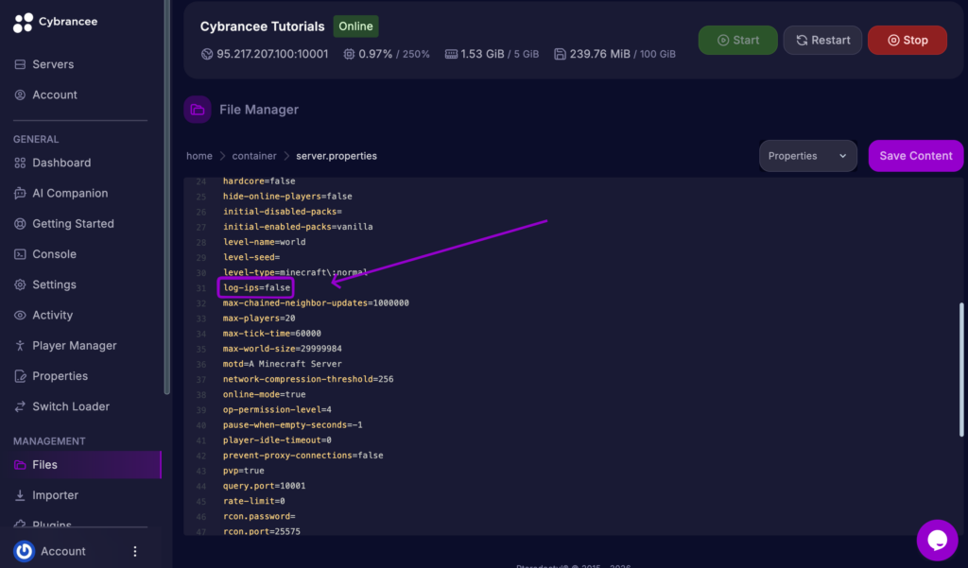Click line level-seed= in editor
This screenshot has width=968, height=568.
click(251, 257)
